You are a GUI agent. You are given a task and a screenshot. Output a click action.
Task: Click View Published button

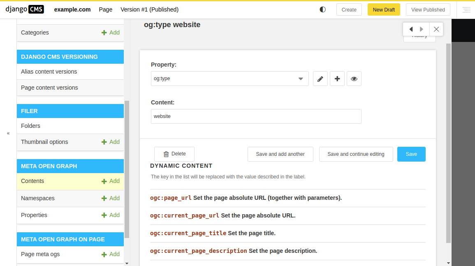click(x=428, y=10)
